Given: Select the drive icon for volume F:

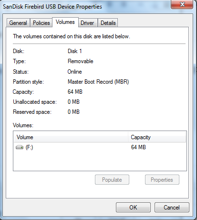Looking at the screenshot, I should [20, 147].
